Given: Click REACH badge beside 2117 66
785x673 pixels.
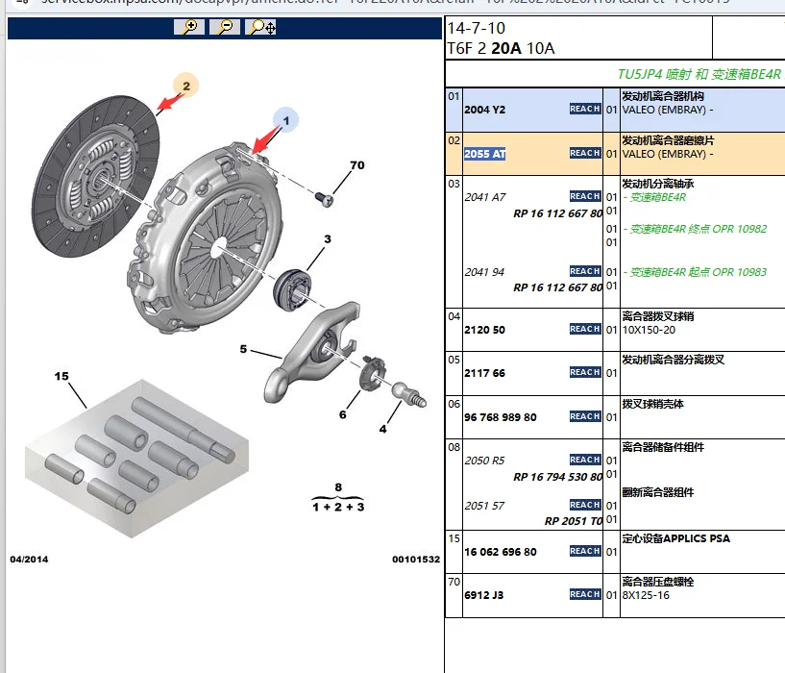Looking at the screenshot, I should (585, 372).
